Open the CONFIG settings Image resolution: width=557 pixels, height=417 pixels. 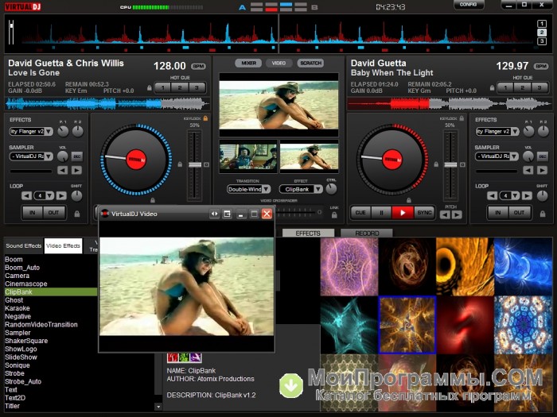pyautogui.click(x=468, y=4)
